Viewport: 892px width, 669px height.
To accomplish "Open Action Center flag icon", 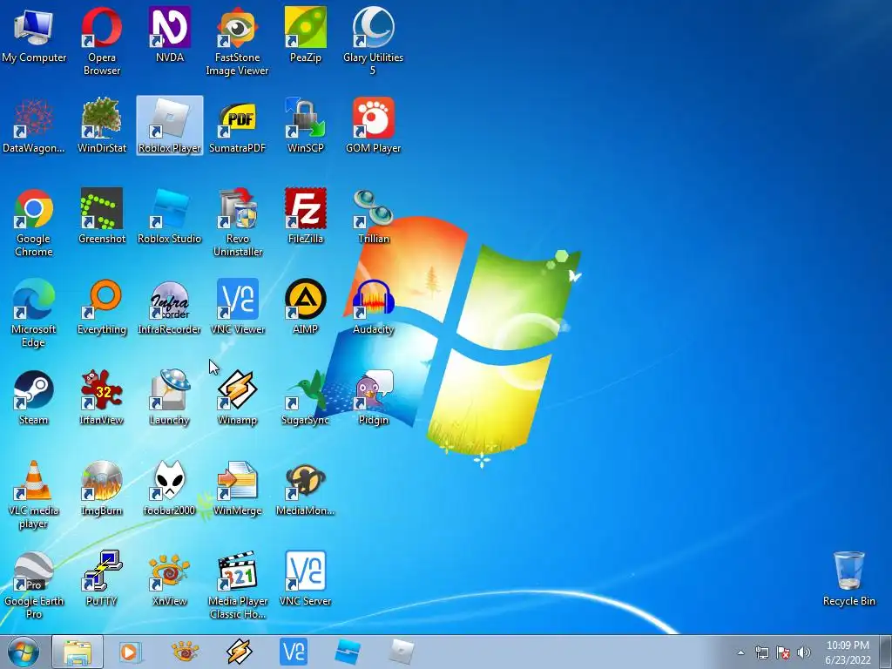I will tap(783, 652).
